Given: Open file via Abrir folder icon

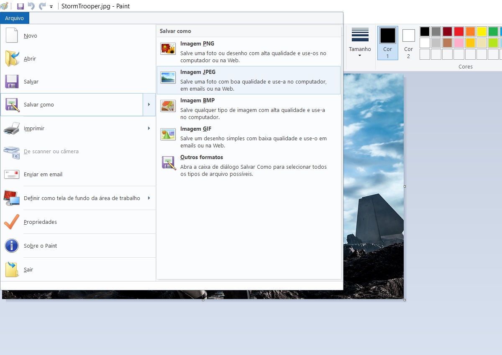Looking at the screenshot, I should point(12,58).
